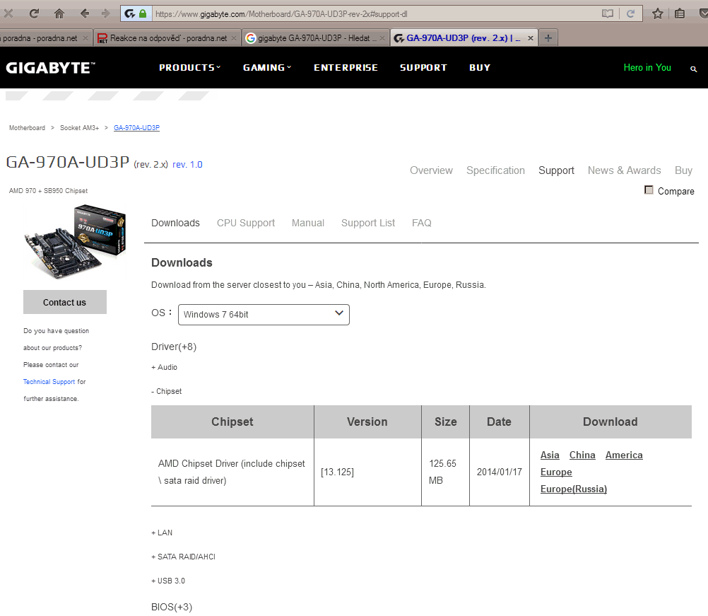Click the browser stop loading X icon

[x=8, y=13]
